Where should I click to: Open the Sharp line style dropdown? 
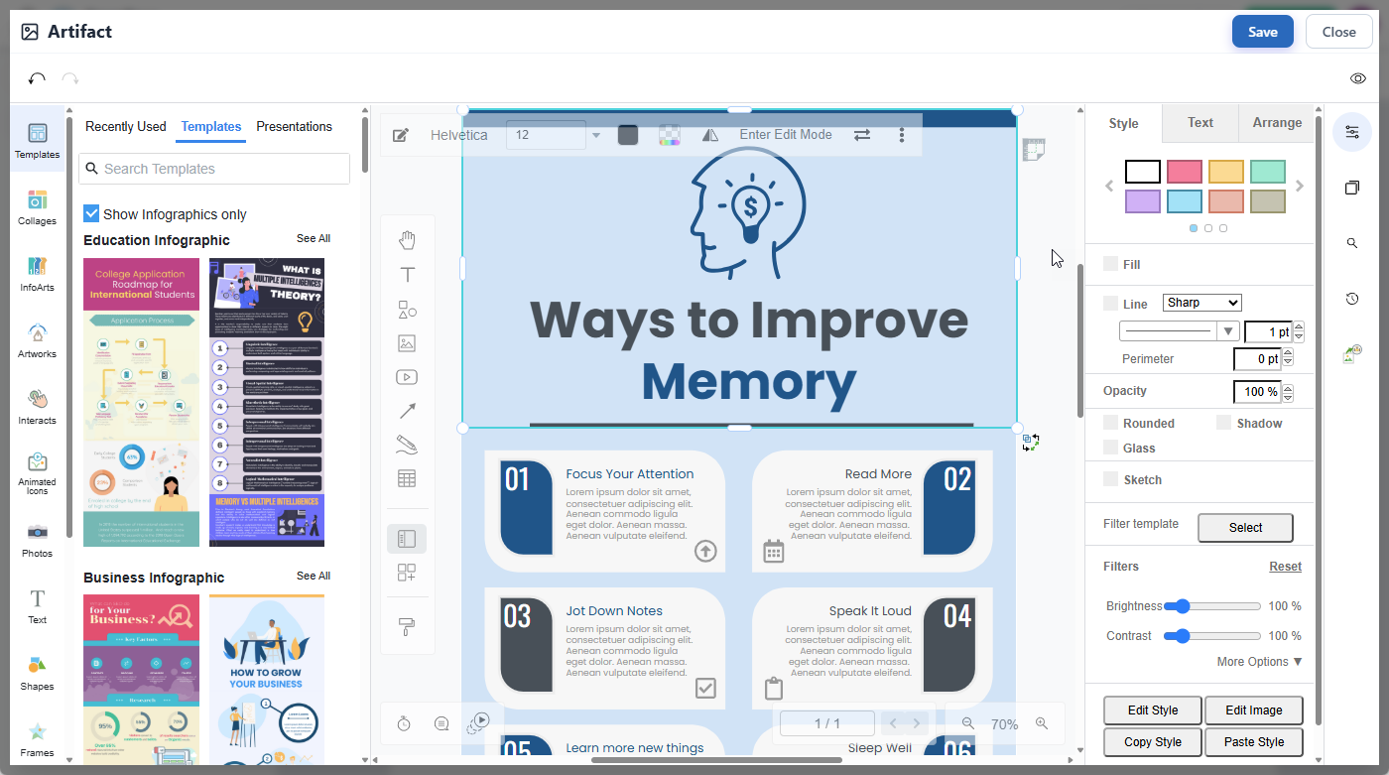click(1200, 303)
